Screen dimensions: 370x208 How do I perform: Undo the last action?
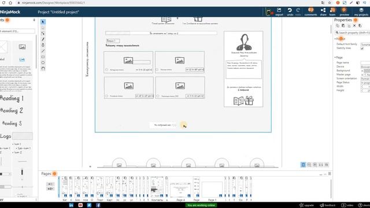pos(290,12)
